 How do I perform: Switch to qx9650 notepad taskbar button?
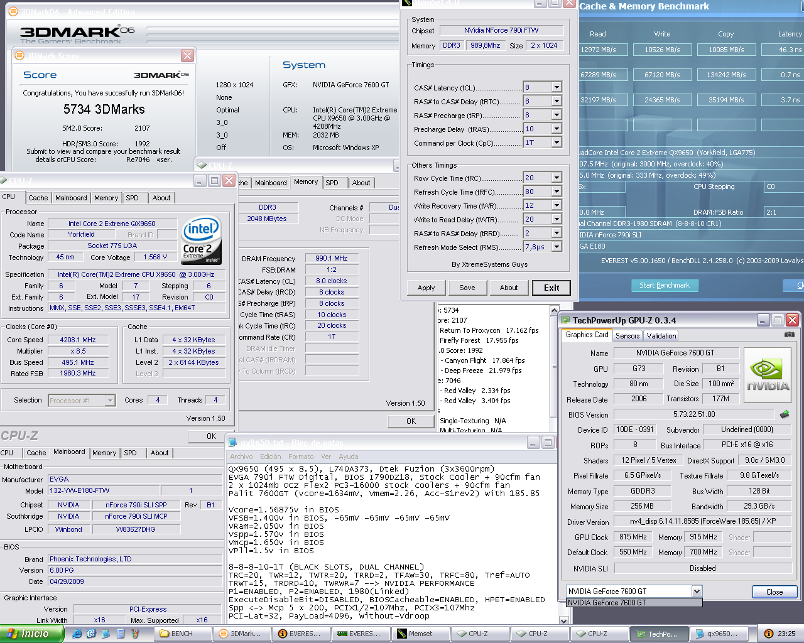click(719, 634)
